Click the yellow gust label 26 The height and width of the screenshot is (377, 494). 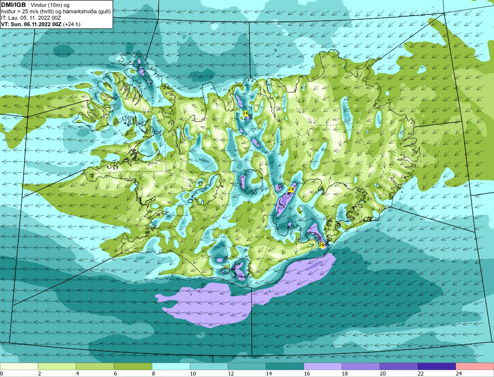pyautogui.click(x=246, y=113)
